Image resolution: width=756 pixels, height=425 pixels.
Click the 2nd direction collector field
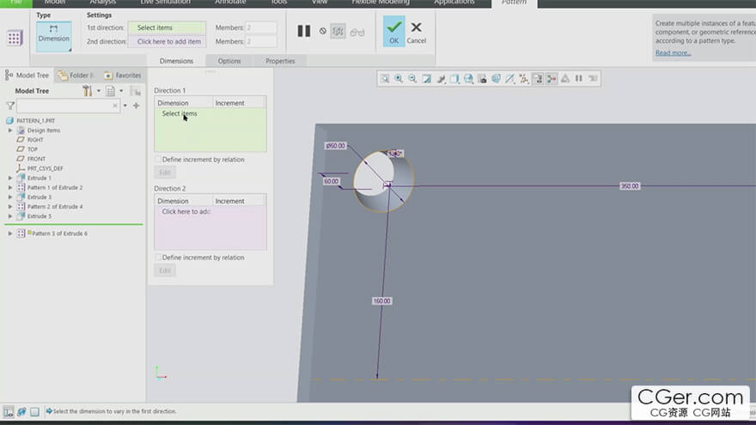tap(168, 41)
